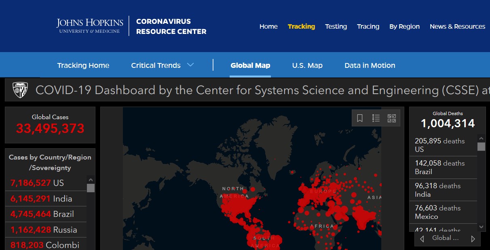Expand the Critical Trends dropdown chevron

click(x=191, y=65)
